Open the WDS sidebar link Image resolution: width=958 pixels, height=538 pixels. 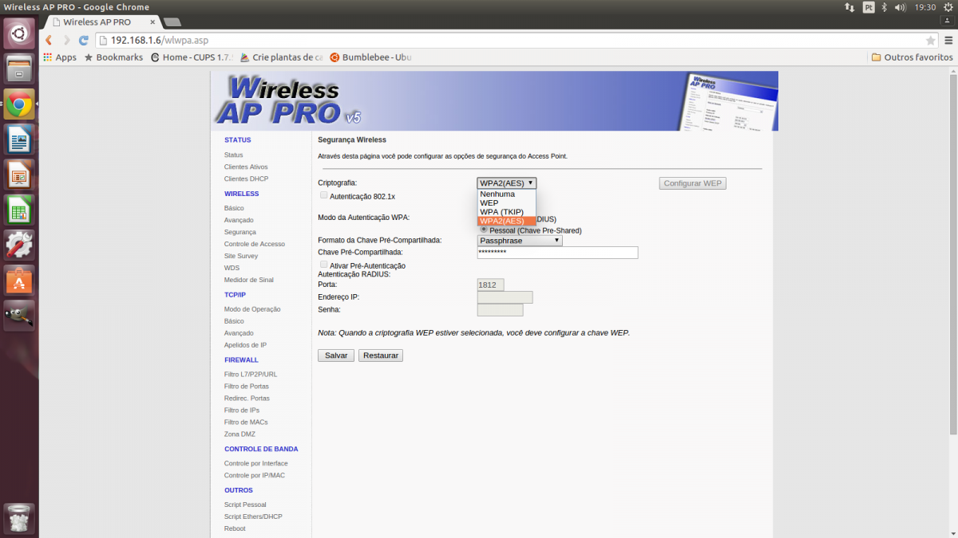[x=232, y=268]
